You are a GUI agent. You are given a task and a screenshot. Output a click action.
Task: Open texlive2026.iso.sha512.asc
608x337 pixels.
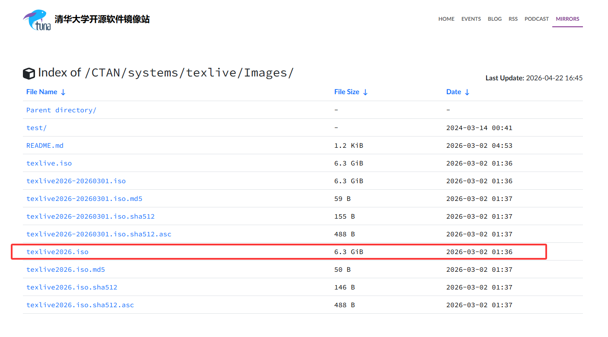pyautogui.click(x=80, y=305)
